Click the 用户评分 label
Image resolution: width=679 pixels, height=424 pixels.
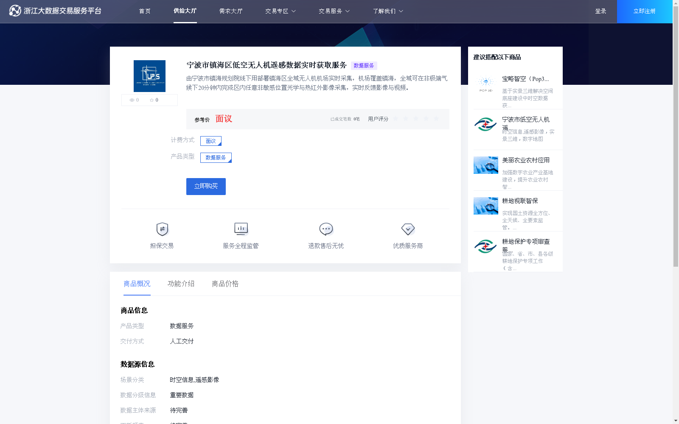tap(378, 119)
